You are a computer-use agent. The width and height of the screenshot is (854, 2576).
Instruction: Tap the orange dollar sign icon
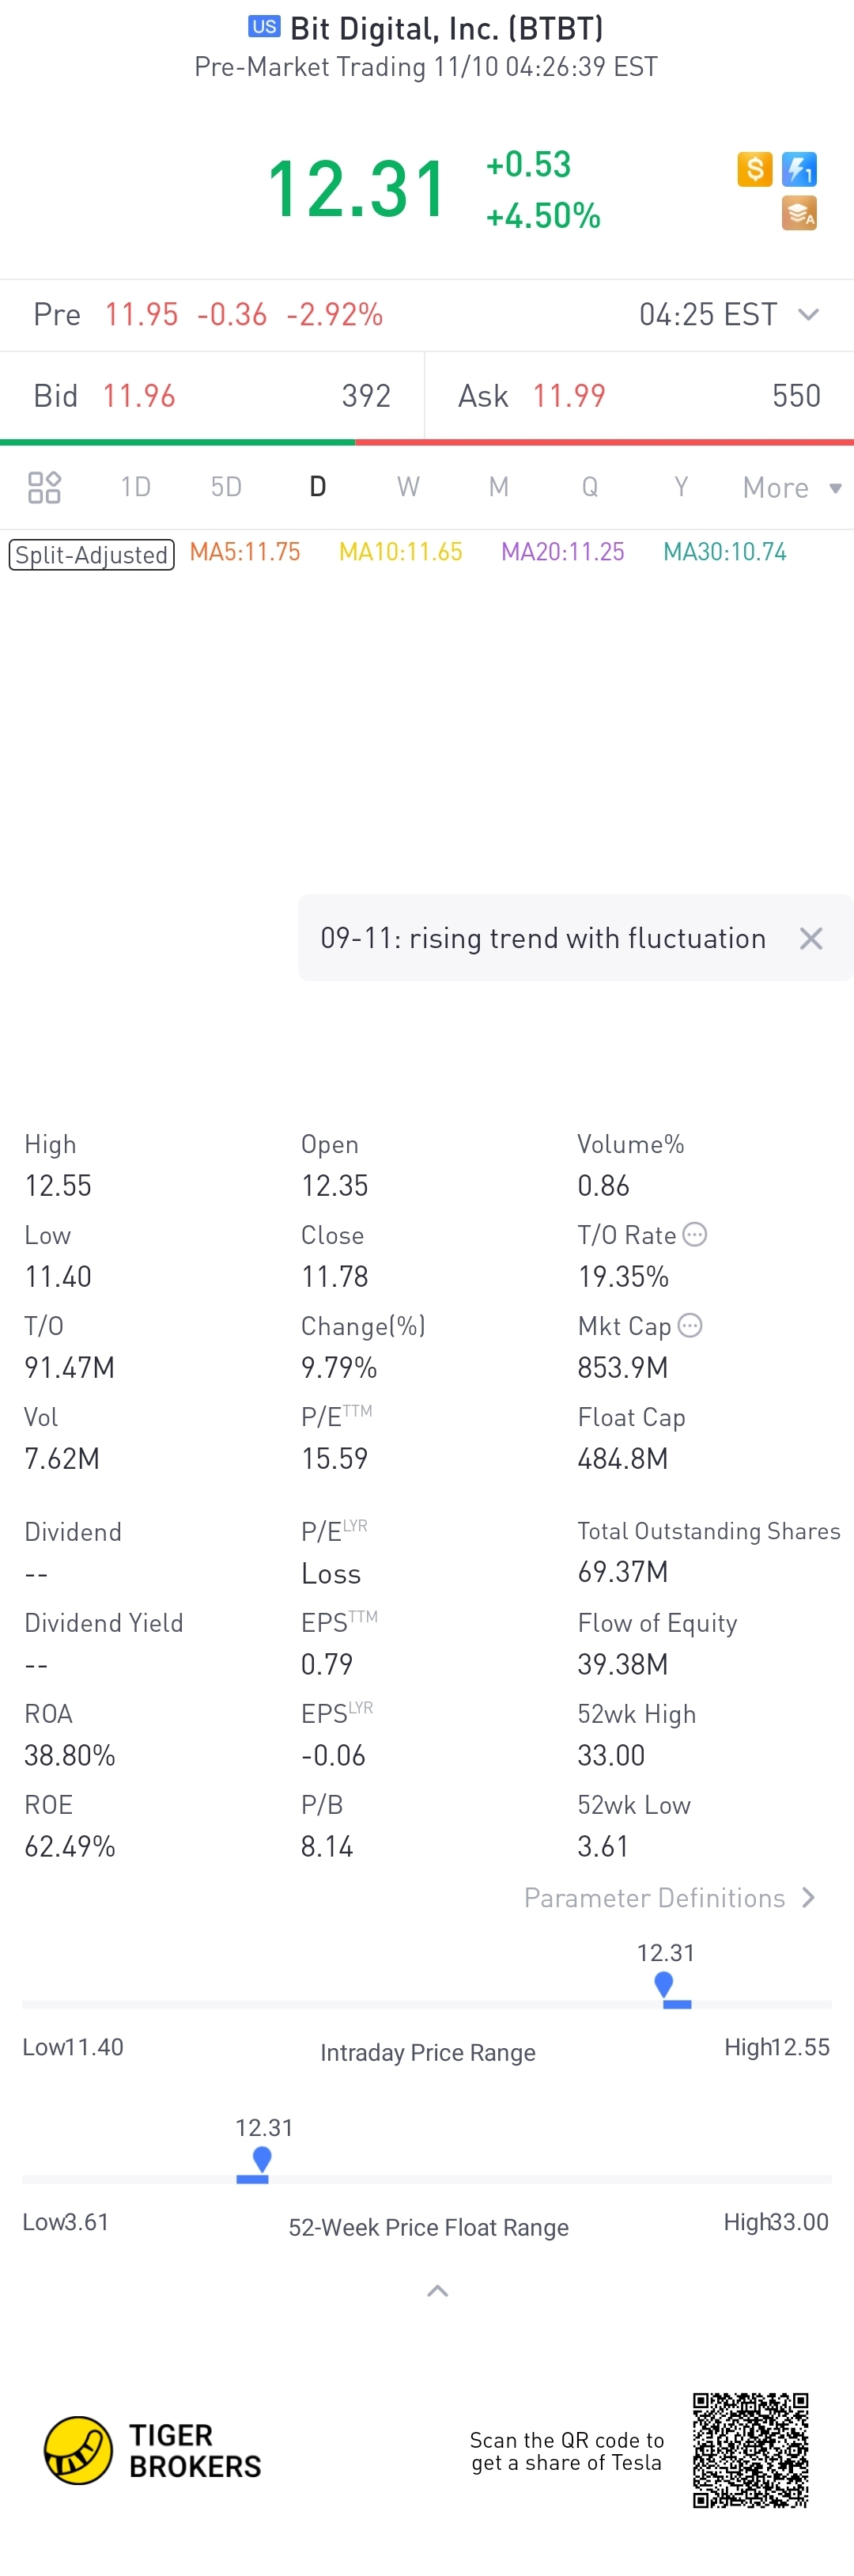755,169
